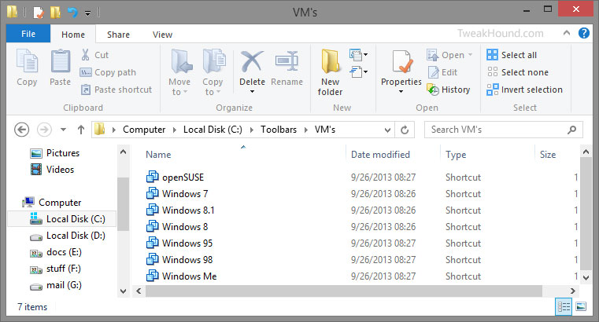Collapse the ribbon with the chevron

click(567, 33)
